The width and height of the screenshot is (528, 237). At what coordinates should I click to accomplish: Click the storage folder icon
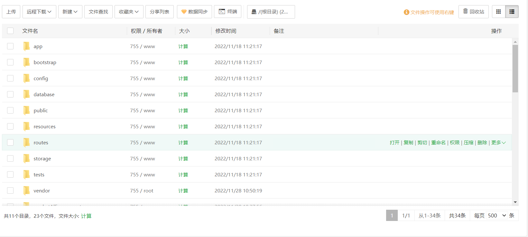click(x=26, y=158)
